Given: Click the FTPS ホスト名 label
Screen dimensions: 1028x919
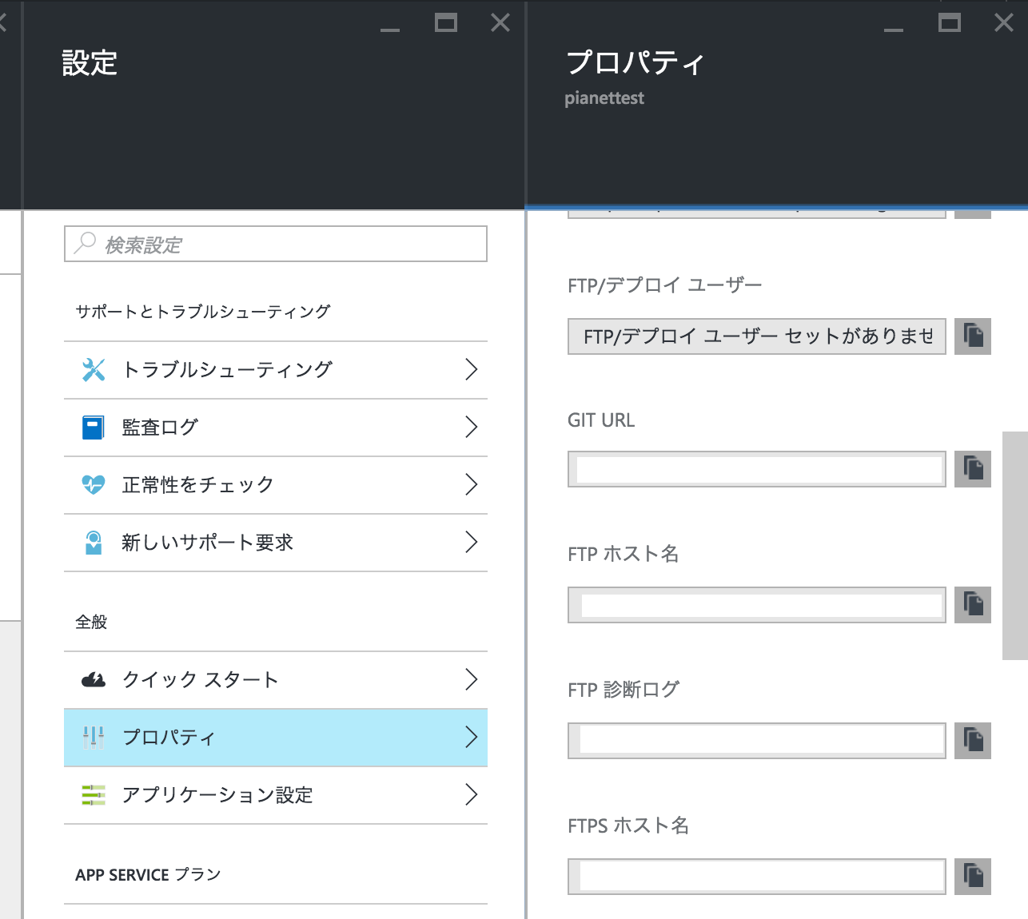Looking at the screenshot, I should (628, 825).
